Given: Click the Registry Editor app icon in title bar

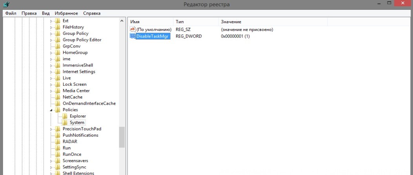Looking at the screenshot, I should (x=6, y=4).
